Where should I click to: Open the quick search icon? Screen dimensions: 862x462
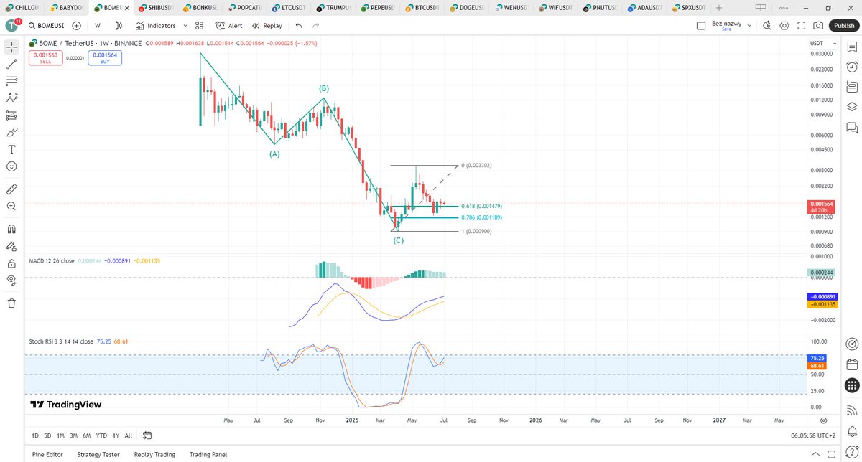point(766,25)
